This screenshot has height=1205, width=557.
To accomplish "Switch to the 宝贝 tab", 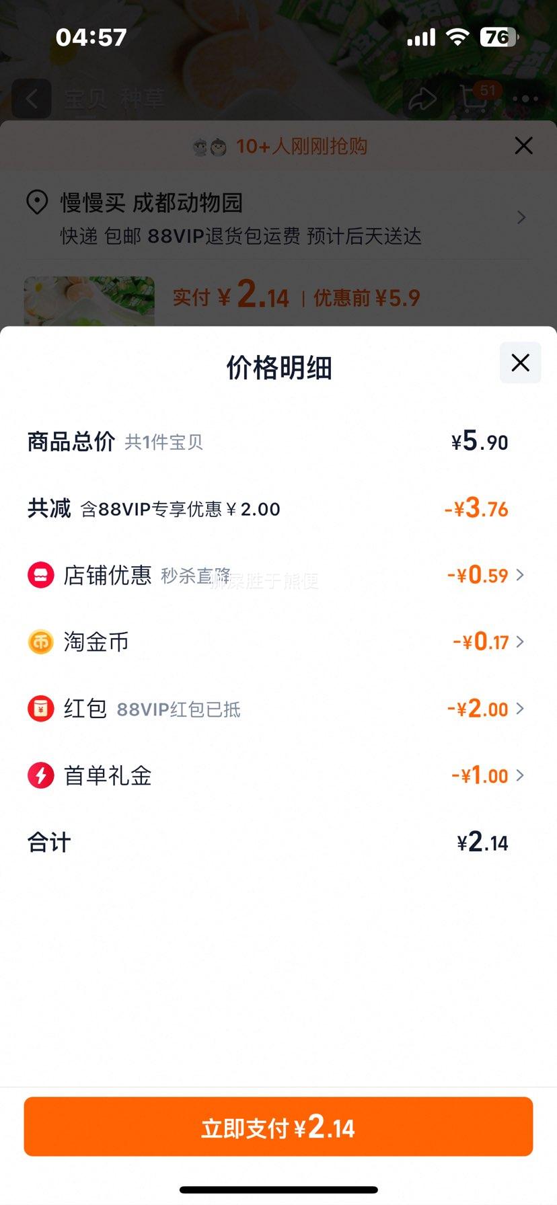I will point(85,99).
